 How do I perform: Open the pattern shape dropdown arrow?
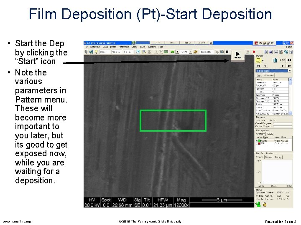click(263, 60)
